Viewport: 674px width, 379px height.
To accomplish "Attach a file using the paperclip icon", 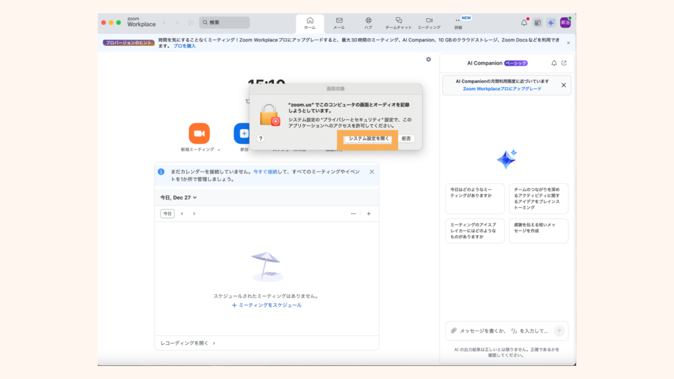I will (x=454, y=331).
